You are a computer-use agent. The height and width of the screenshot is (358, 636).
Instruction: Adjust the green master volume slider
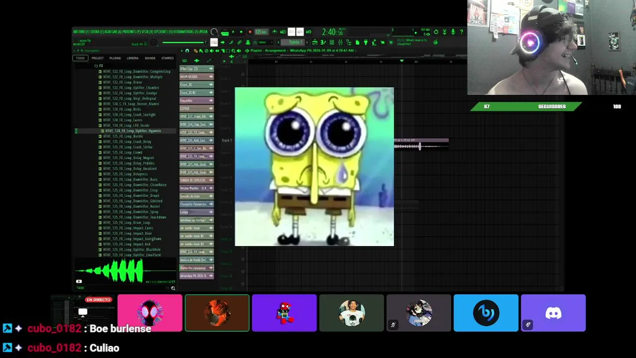(184, 42)
